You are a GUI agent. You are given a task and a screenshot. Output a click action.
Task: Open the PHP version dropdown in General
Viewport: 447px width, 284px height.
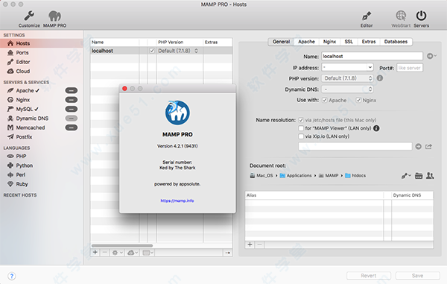(x=347, y=78)
